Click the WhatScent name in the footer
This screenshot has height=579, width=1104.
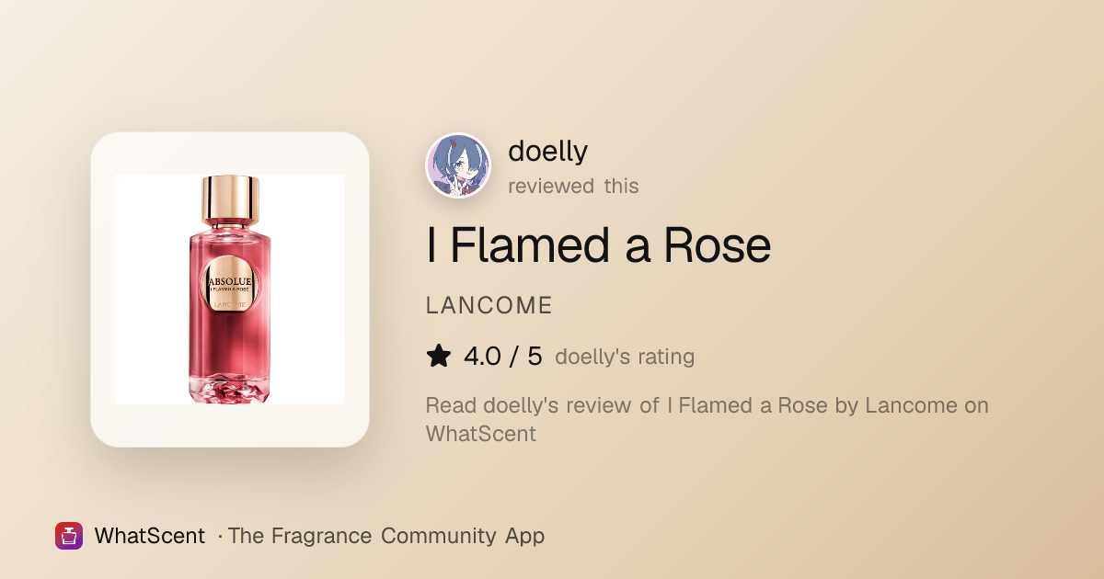150,536
